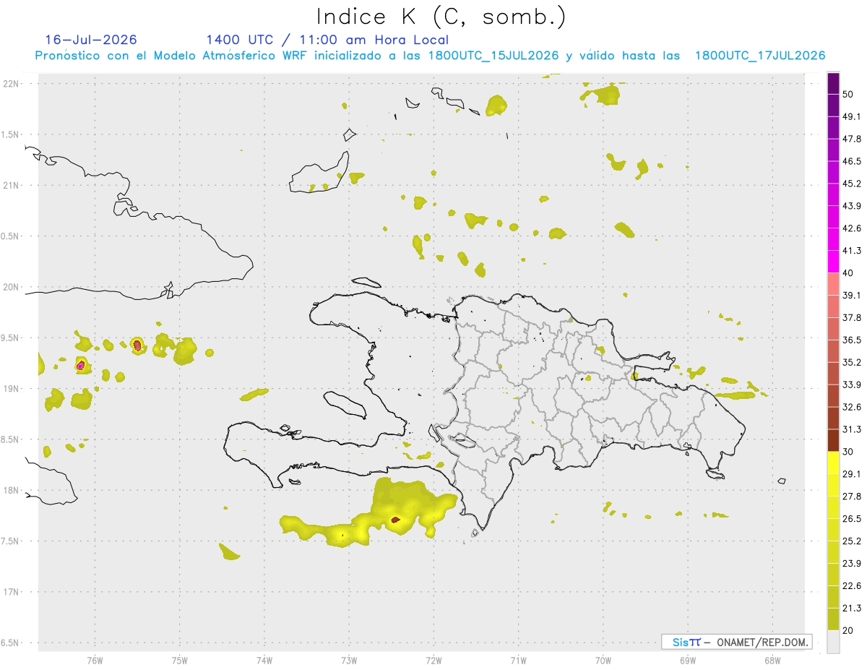This screenshot has width=867, height=670.
Task: Click the colorbar label "21.3"
Action: [852, 608]
